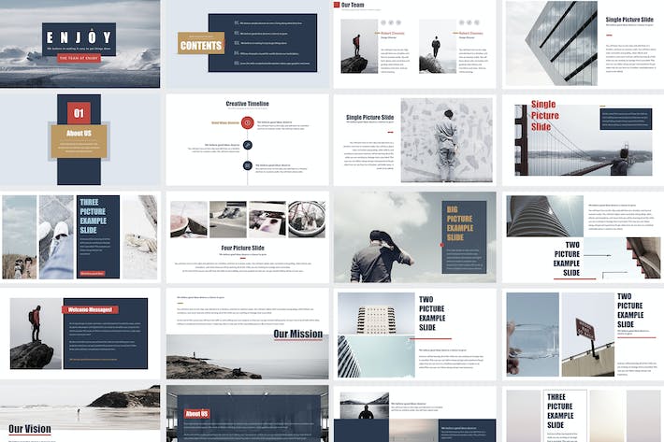Open the Creative Timeline slide

click(247, 139)
